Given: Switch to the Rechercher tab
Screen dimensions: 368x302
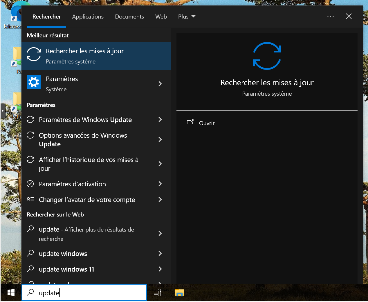Looking at the screenshot, I should tap(46, 17).
